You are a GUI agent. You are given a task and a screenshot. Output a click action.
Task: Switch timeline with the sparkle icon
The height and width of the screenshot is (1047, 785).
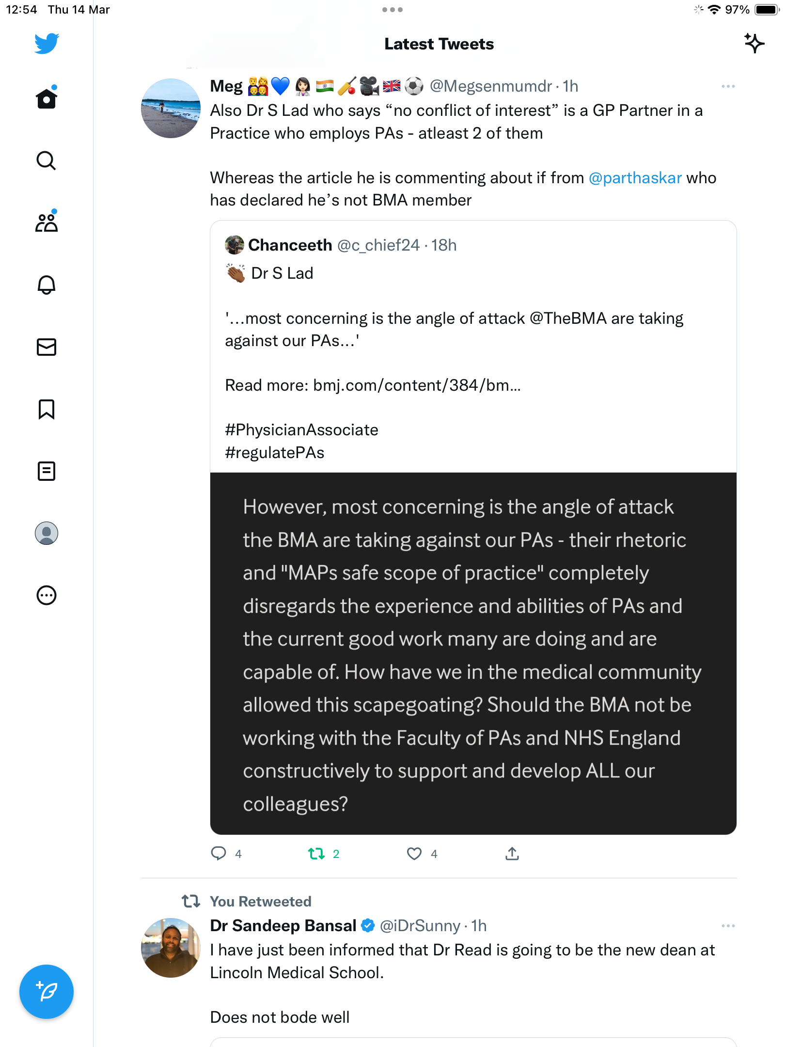click(x=754, y=44)
